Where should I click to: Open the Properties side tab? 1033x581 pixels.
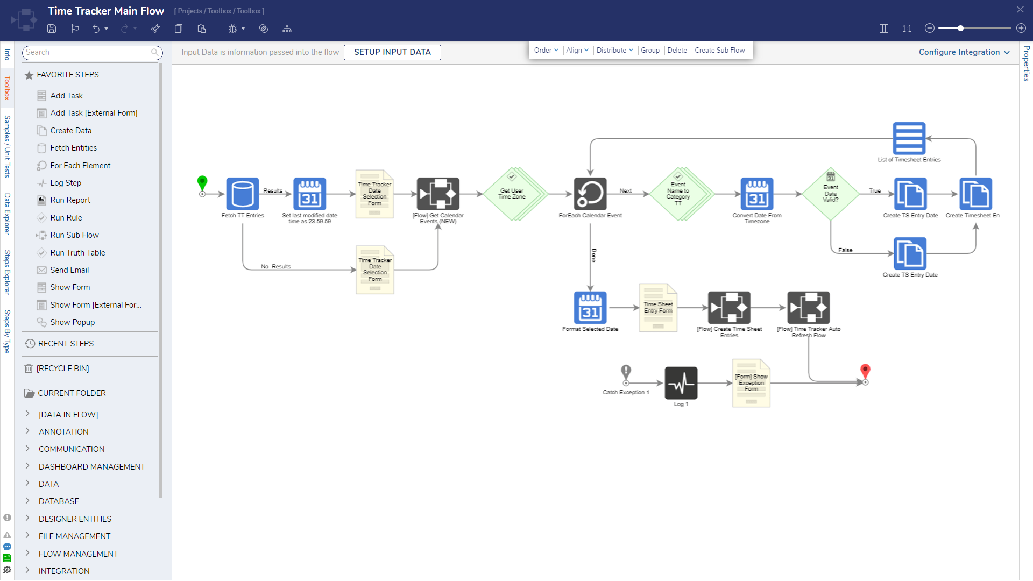1026,63
